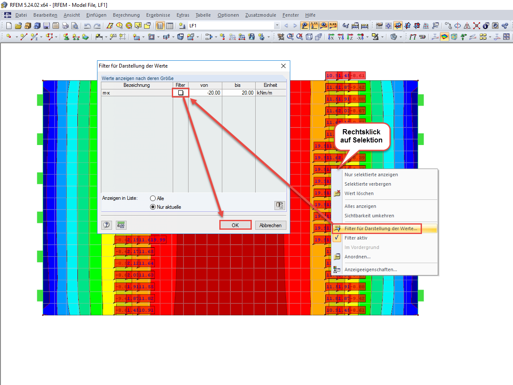
Task: Confirm the filter dialog with OK
Action: pos(235,225)
